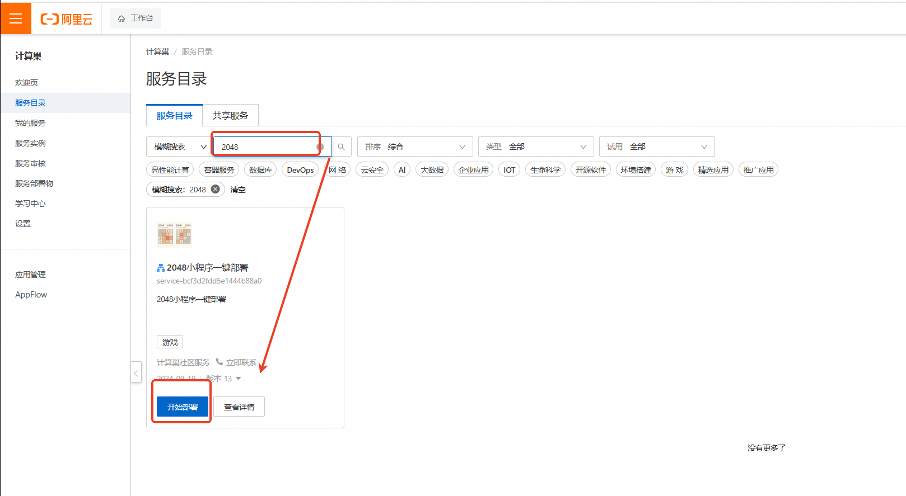Select the 高性能计算 category tag
This screenshot has height=496, width=906.
point(170,170)
